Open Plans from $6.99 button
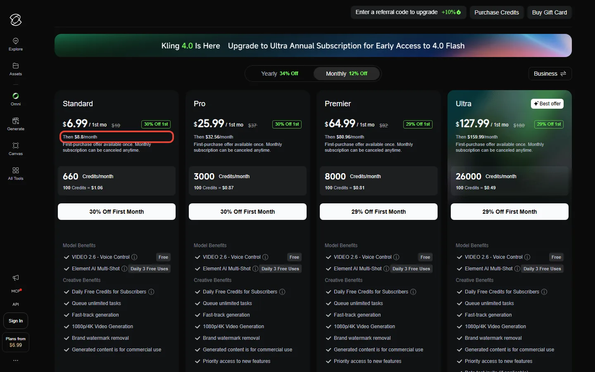 [x=16, y=342]
